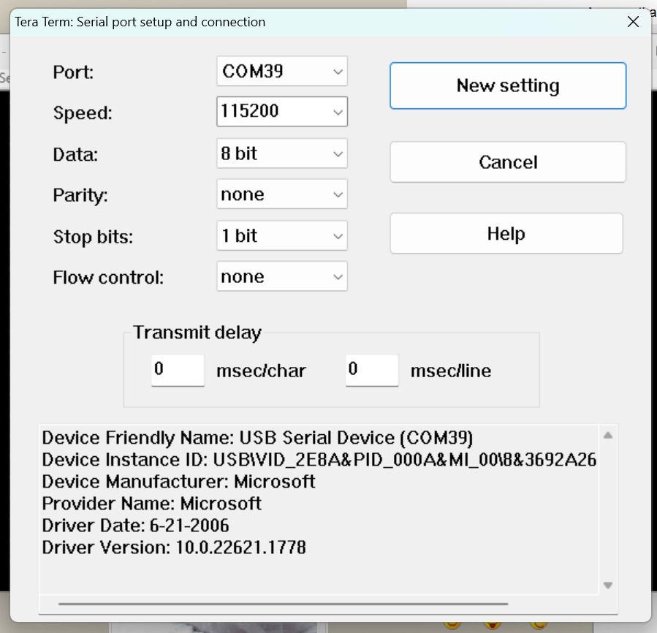Open the Data bits dropdown
This screenshot has width=657, height=633.
(x=281, y=154)
